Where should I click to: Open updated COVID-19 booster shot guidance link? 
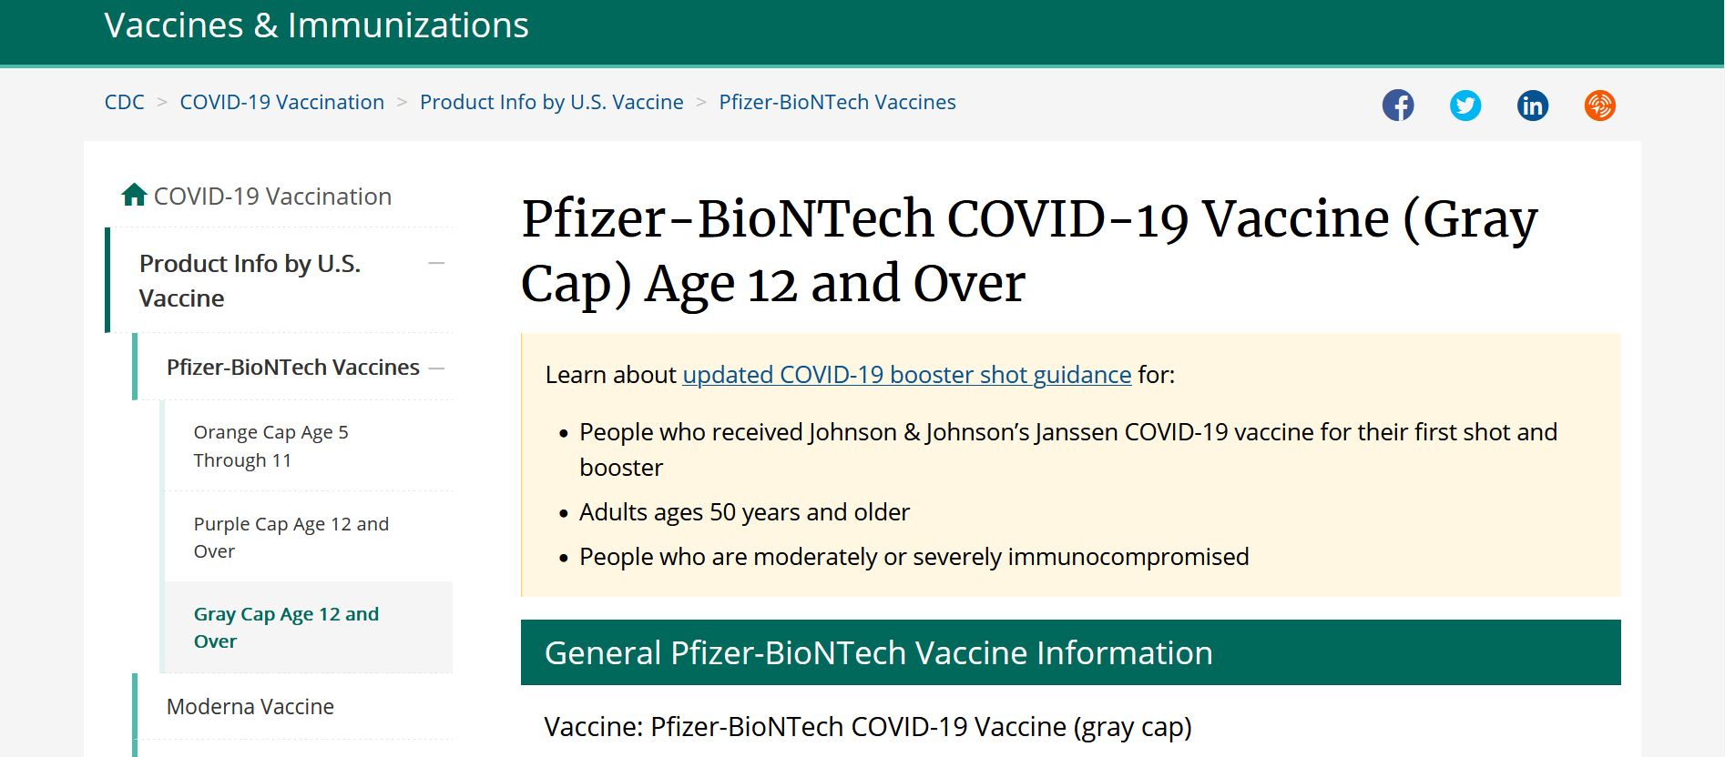pyautogui.click(x=907, y=375)
